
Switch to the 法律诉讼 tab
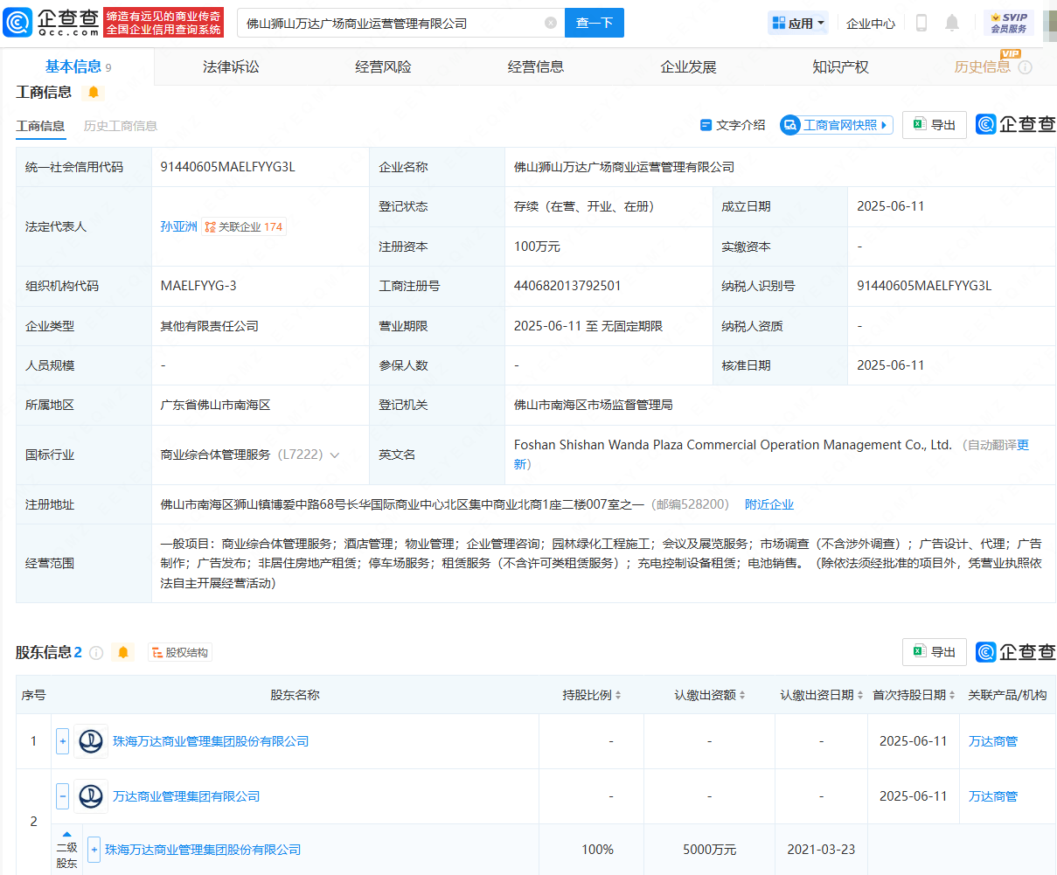(230, 66)
